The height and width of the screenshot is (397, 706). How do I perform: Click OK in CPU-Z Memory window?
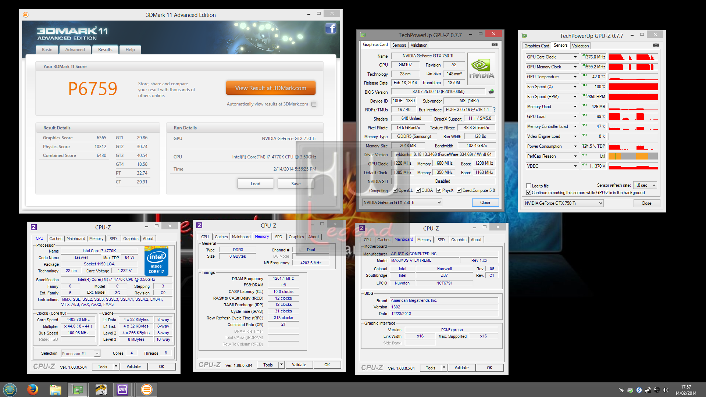point(327,365)
